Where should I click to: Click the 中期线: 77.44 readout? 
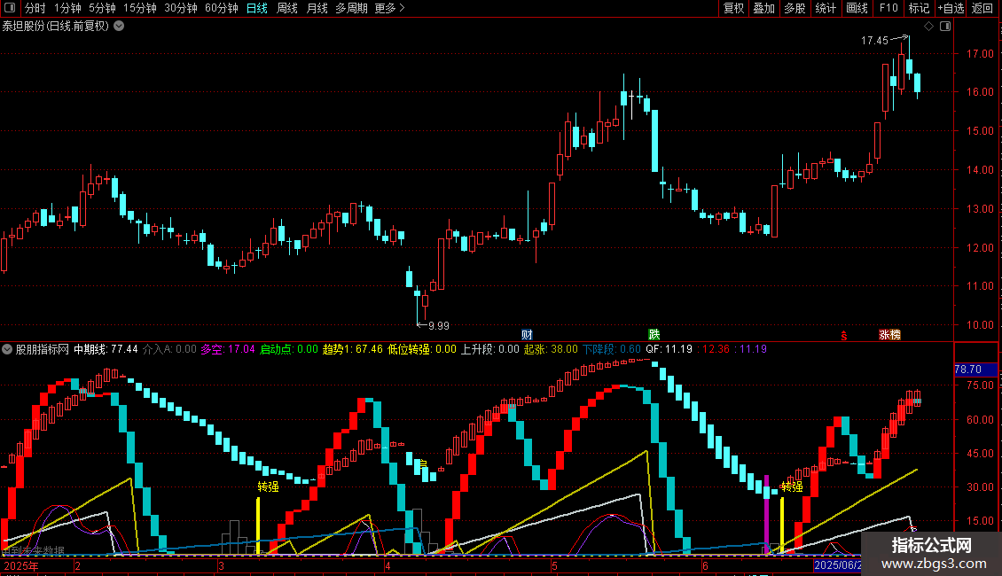tap(106, 349)
